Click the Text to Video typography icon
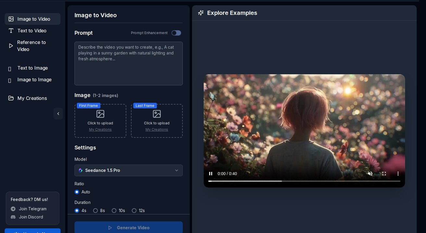426x233 pixels. (x=10, y=31)
